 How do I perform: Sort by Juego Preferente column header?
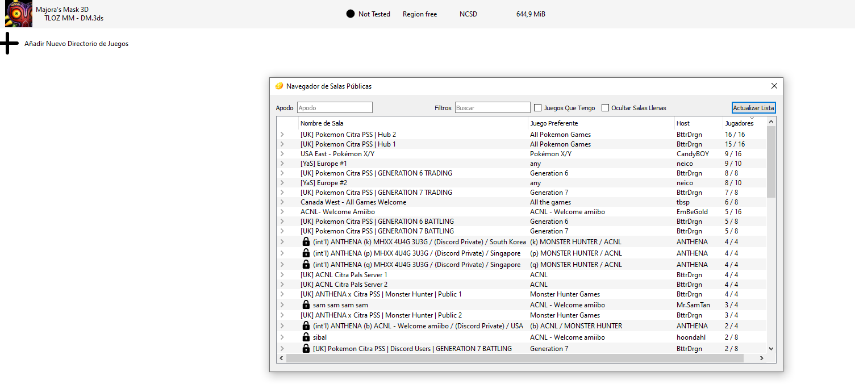point(601,123)
